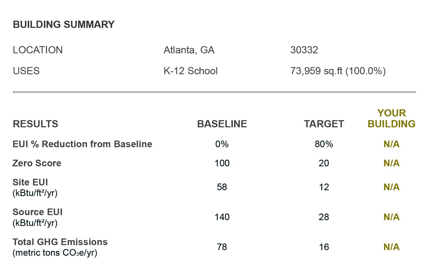This screenshot has width=424, height=261.
Task: Click the RESULTS heading
Action: [x=35, y=124]
